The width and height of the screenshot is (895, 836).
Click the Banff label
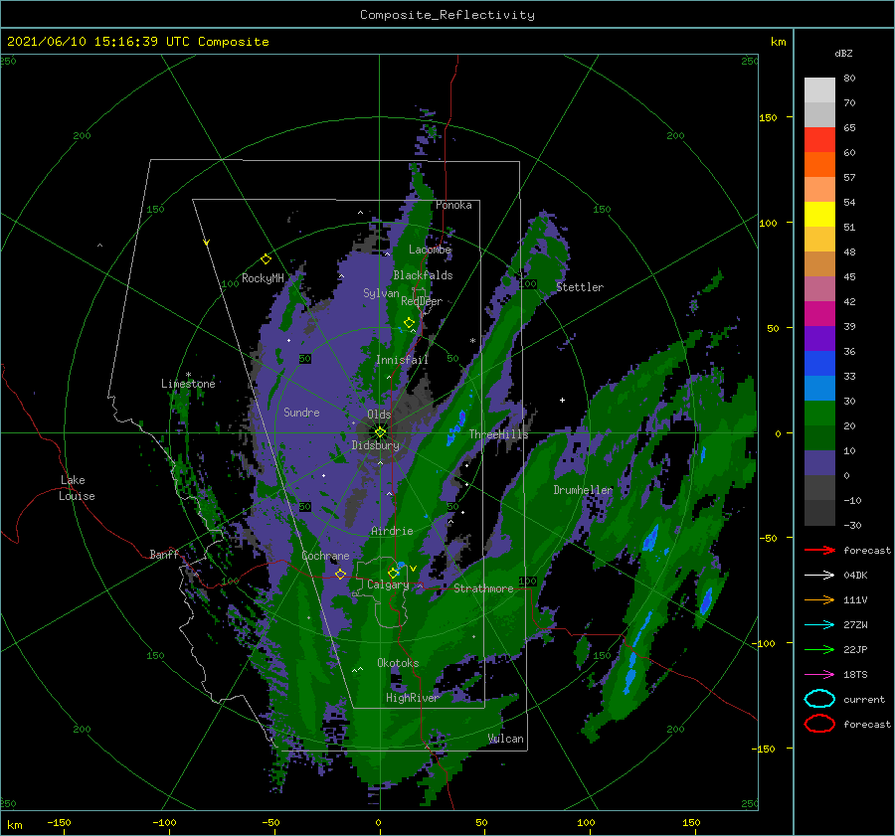pos(164,554)
